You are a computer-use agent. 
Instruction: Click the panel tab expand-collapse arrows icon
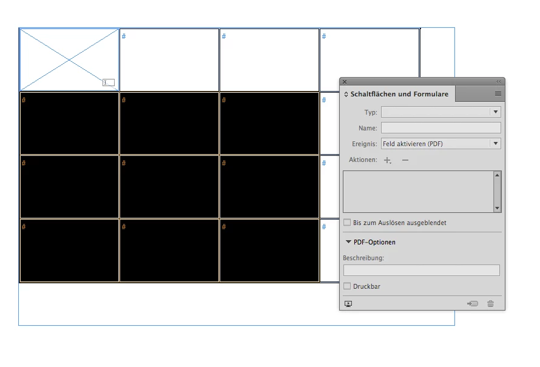coord(346,95)
